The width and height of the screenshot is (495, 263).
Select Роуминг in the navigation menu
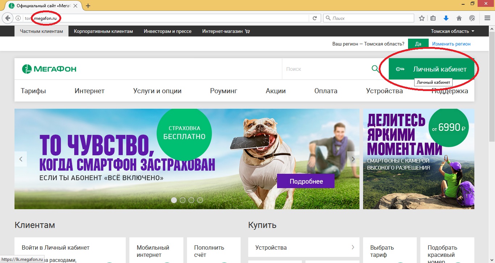tap(224, 91)
